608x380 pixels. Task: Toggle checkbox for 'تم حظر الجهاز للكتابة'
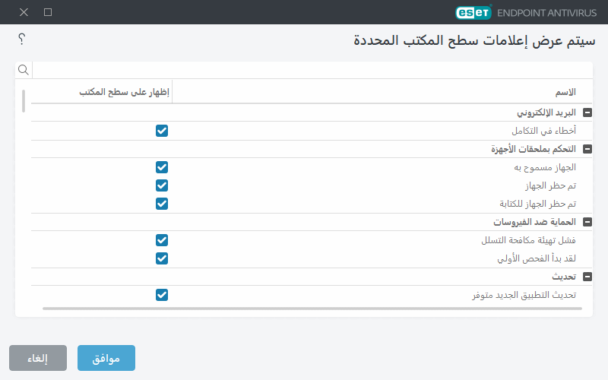pyautogui.click(x=162, y=204)
